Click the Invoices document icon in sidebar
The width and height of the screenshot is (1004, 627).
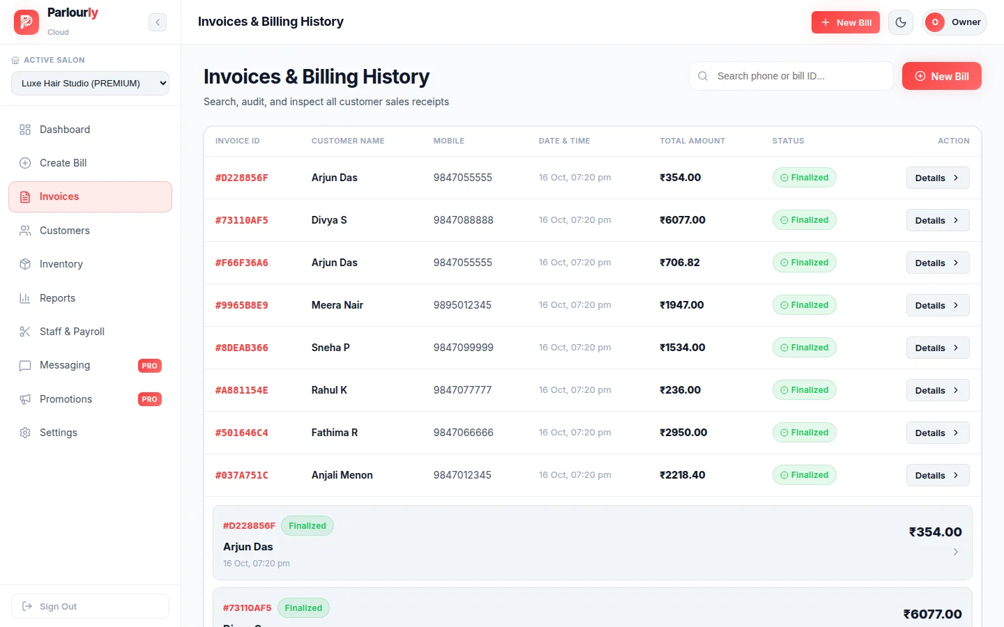[x=25, y=197]
